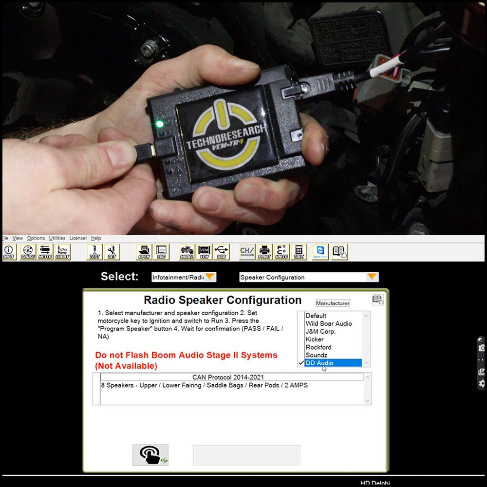Click the camera icon in side overlay

point(482,348)
